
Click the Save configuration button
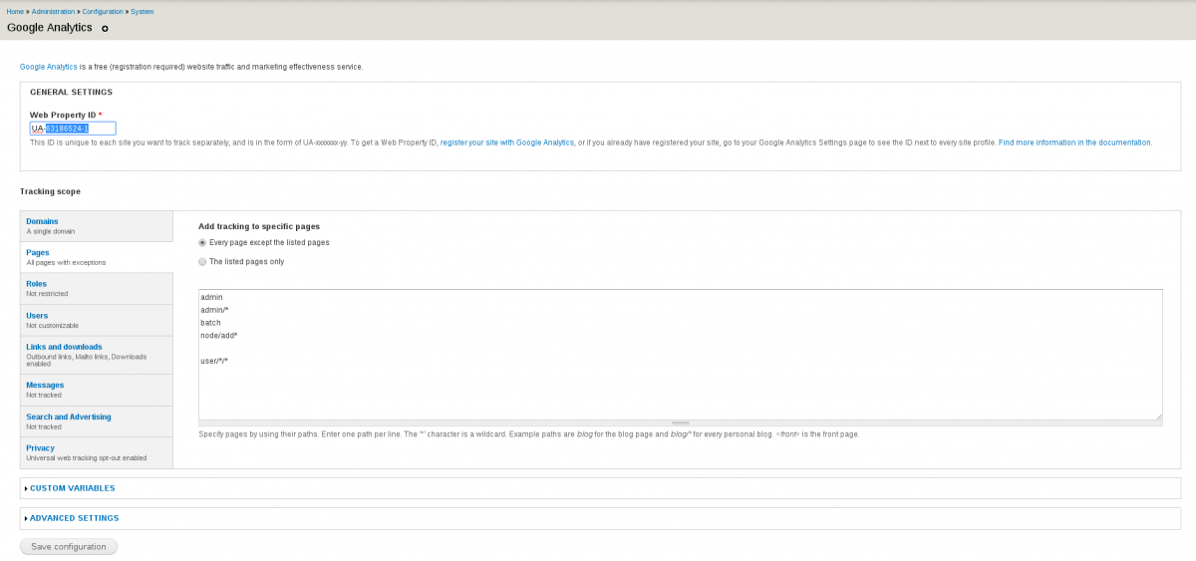point(69,546)
